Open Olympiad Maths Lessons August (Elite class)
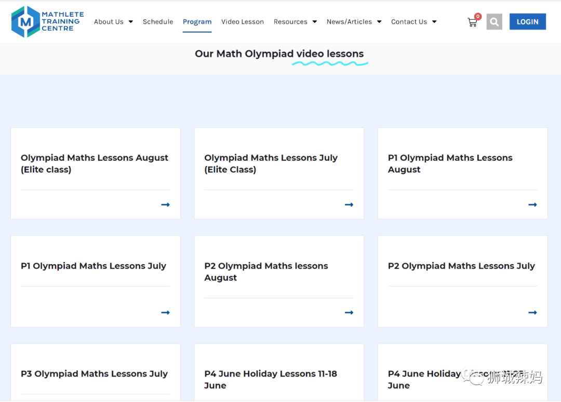 95,164
